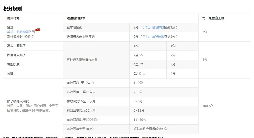254x138 pixels.
Task: Select the 有效回复51至100个以内 cell
Action: (x=96, y=120)
